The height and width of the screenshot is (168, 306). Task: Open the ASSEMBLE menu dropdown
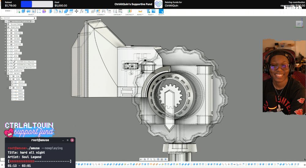(100, 14)
